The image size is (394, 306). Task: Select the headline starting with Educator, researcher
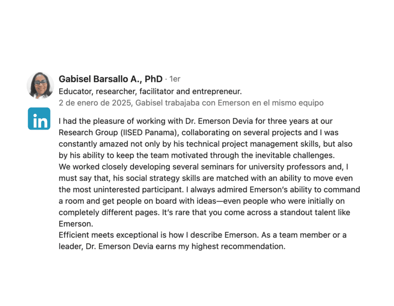[x=150, y=91]
